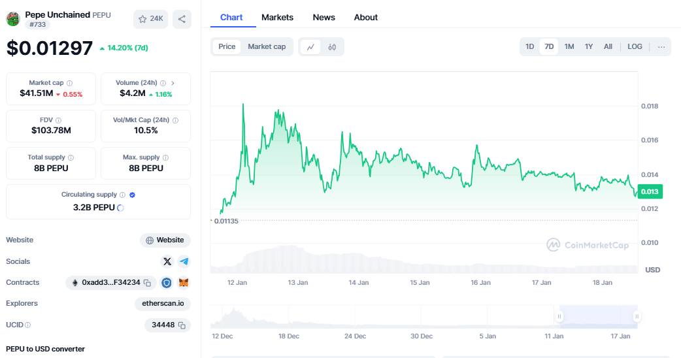Click the shield security icon
Viewport: 681px width, 358px height.
(167, 283)
